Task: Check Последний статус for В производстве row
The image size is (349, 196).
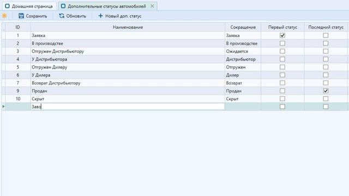Action: (326, 44)
